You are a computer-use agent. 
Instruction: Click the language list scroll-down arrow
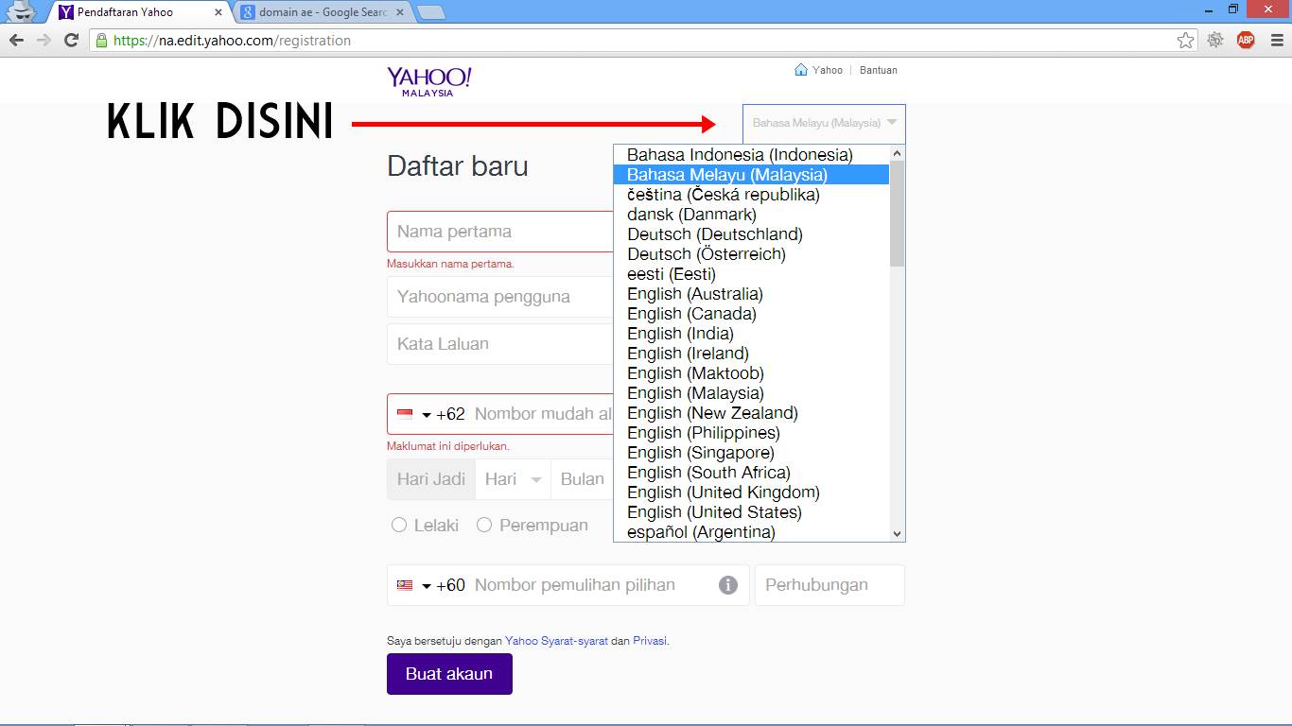[x=898, y=534]
